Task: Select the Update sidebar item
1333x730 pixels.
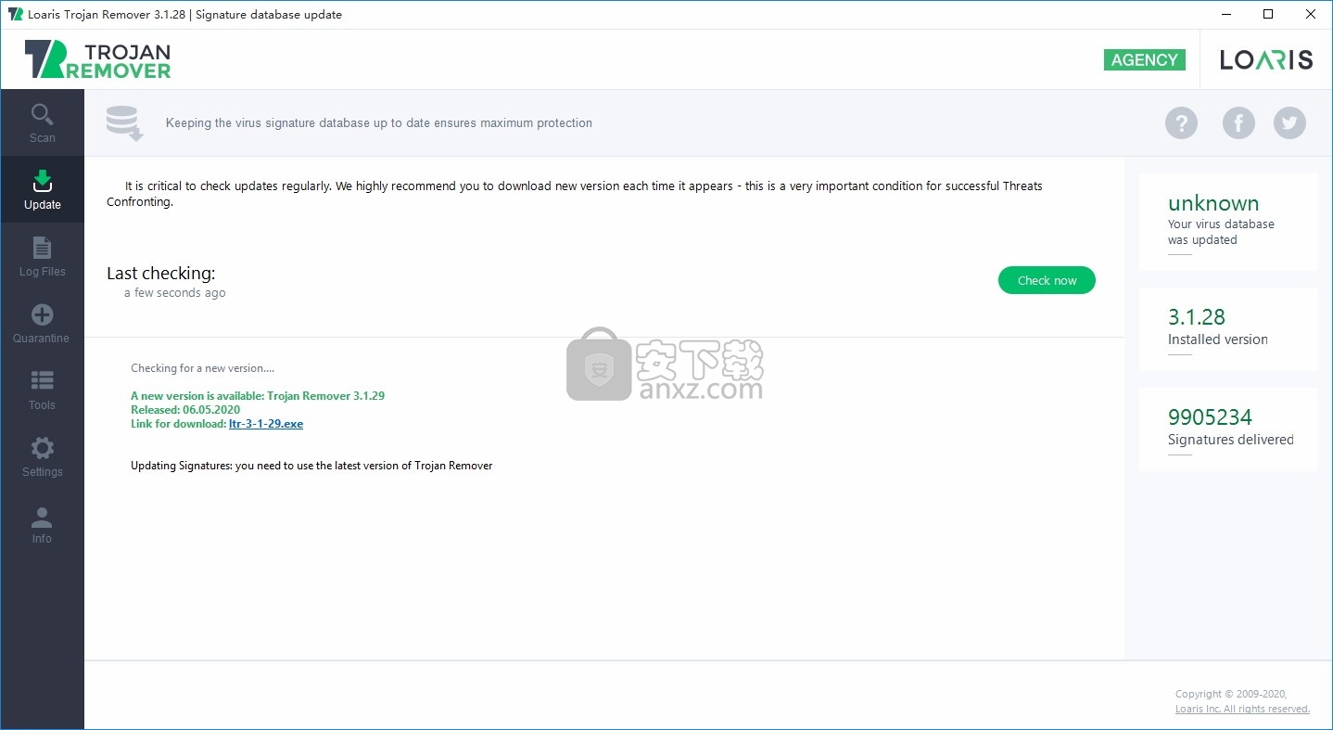Action: (x=42, y=190)
